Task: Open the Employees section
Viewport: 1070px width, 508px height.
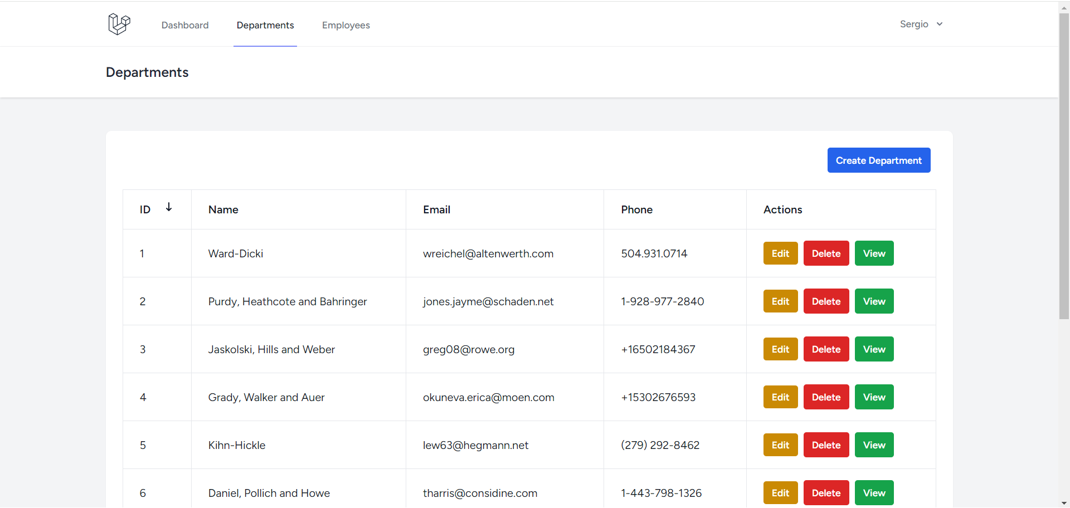Action: tap(346, 25)
